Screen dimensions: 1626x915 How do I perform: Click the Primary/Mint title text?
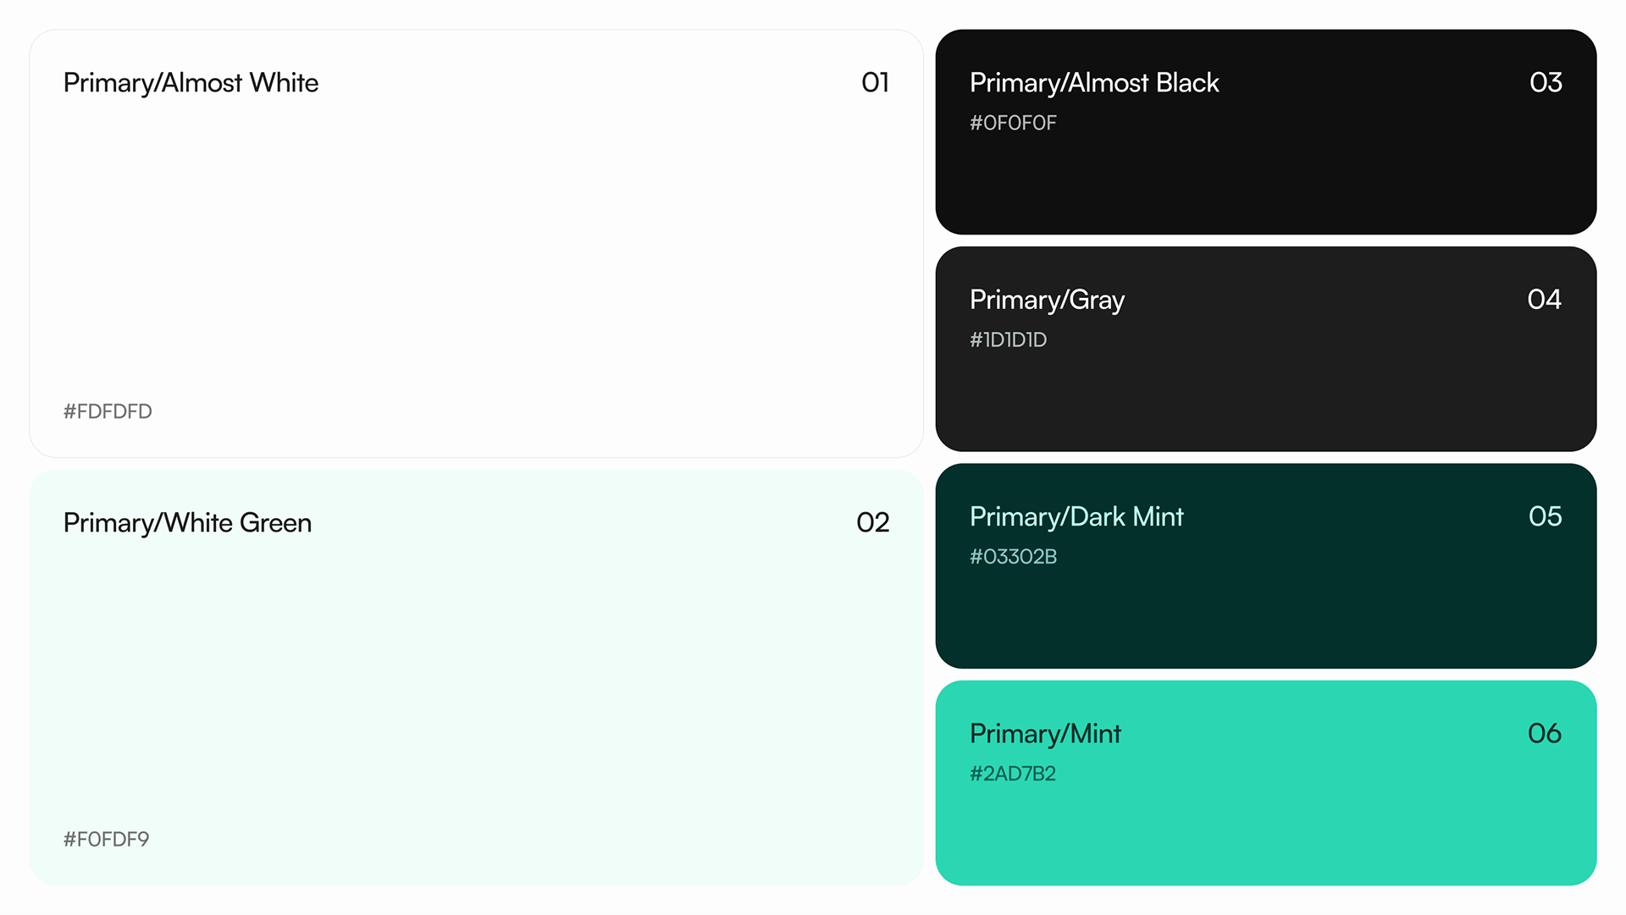coord(1045,734)
